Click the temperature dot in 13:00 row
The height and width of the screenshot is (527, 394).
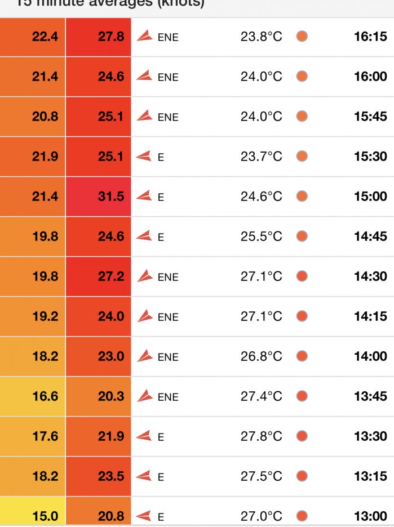[x=302, y=516]
